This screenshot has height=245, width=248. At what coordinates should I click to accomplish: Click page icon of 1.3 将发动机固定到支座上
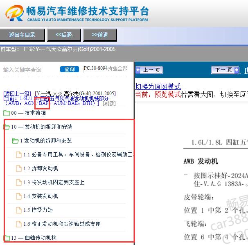[x=19, y=183]
